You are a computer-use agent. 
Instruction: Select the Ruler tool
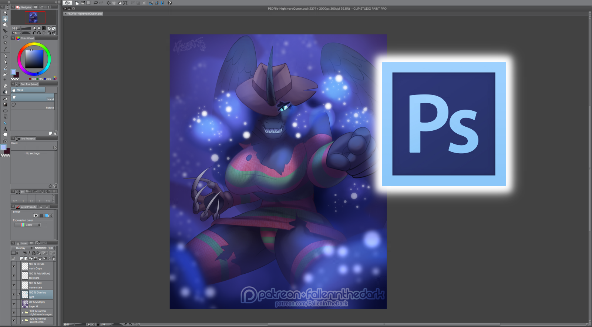click(5, 123)
